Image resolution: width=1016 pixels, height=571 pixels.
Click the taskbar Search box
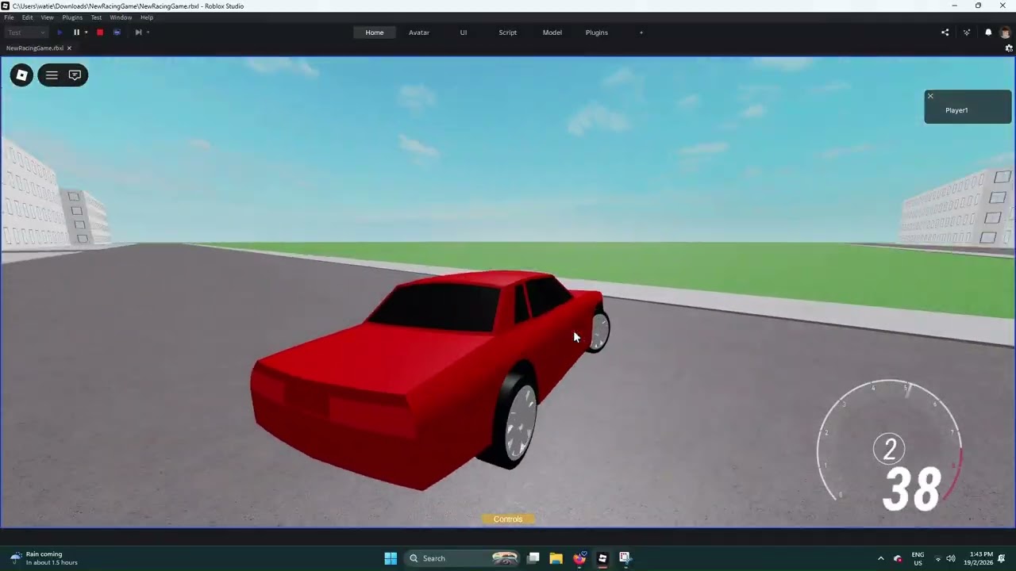(x=463, y=558)
